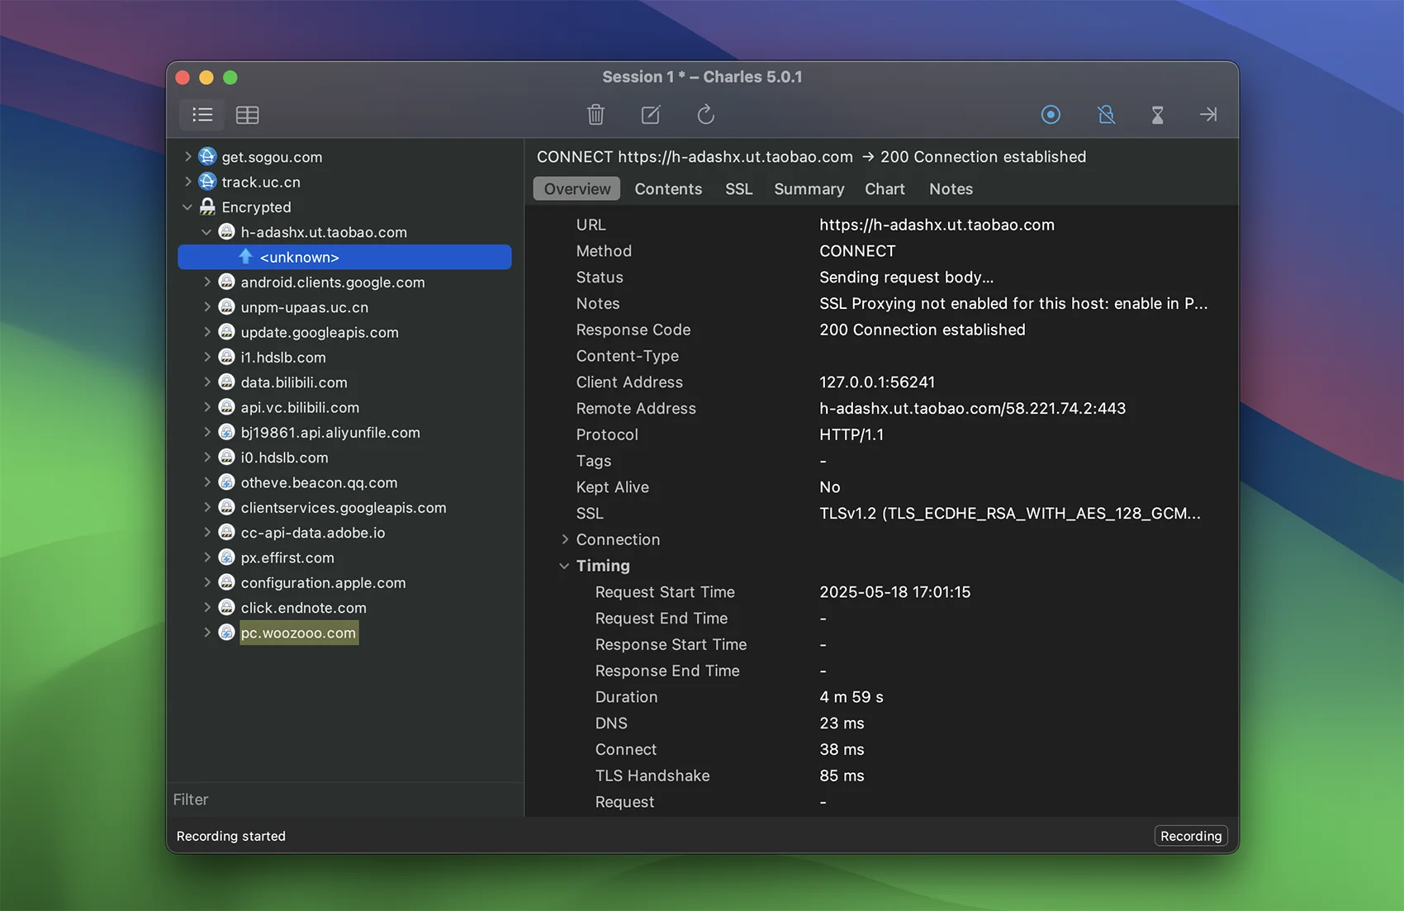
Task: Click the SSL TLSv1.2 cipher value
Action: coord(1010,513)
